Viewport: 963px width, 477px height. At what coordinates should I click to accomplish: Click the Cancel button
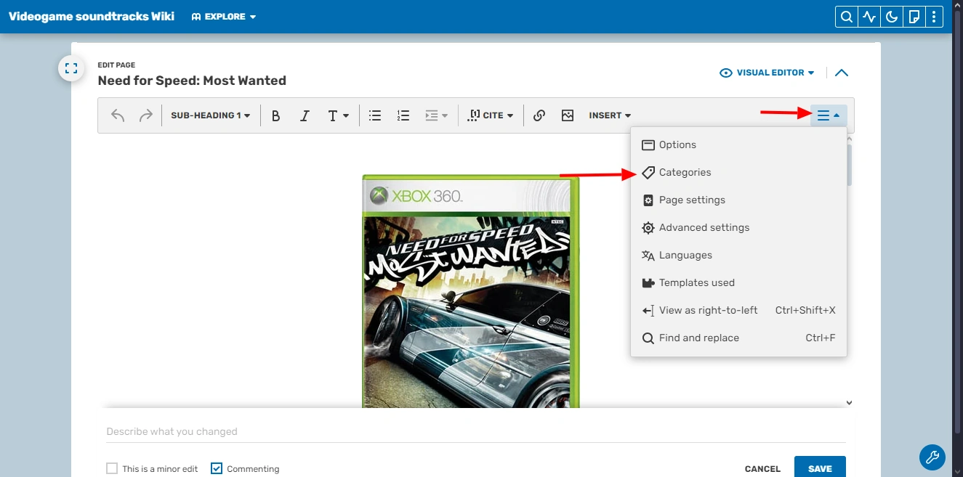[x=762, y=469]
